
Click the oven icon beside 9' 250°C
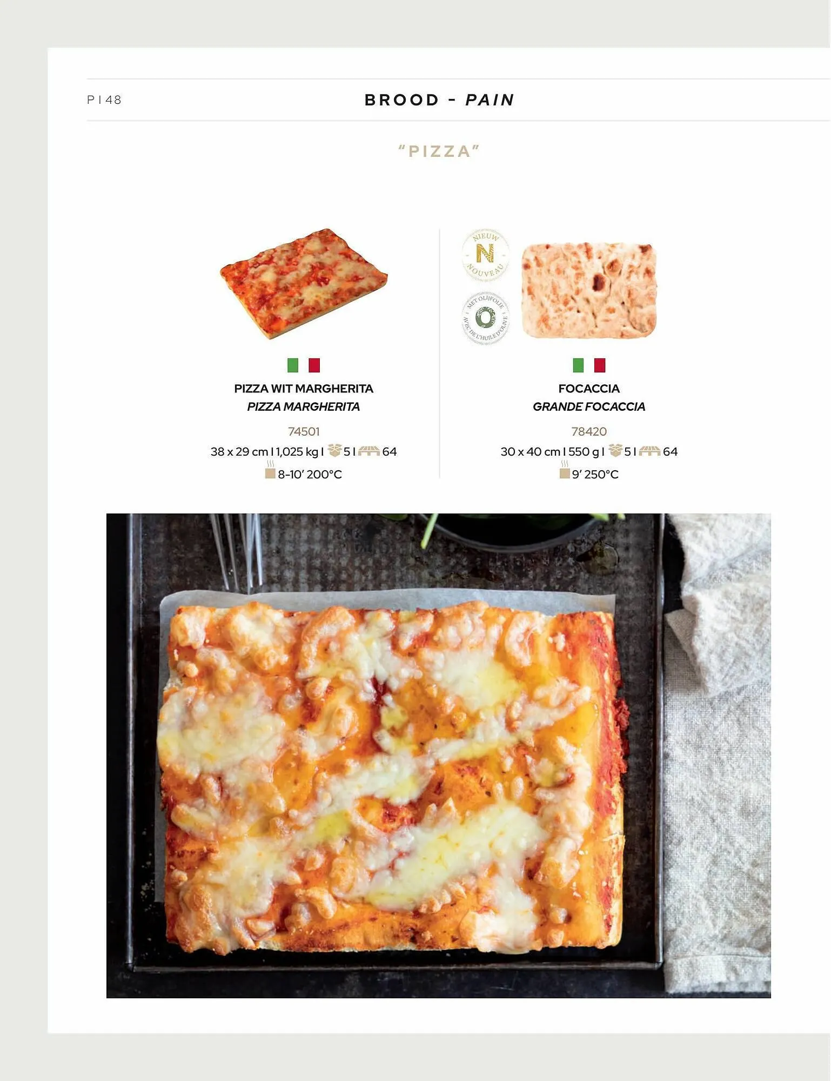tap(565, 470)
